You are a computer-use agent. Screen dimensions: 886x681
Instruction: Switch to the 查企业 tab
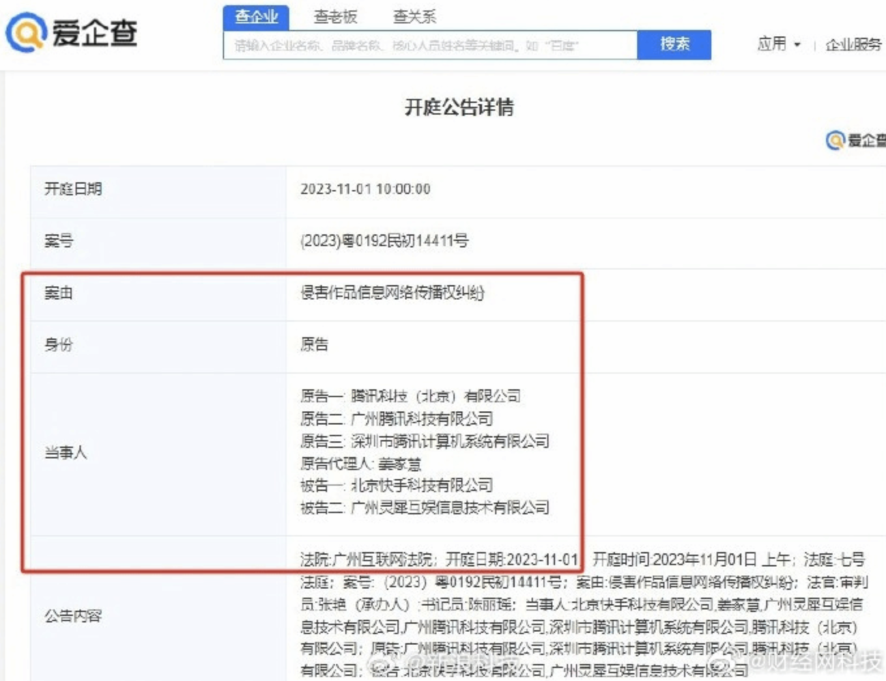(x=256, y=16)
